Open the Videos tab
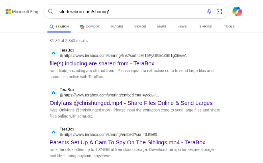Viewport: 263px width, 163px height. coord(140,26)
